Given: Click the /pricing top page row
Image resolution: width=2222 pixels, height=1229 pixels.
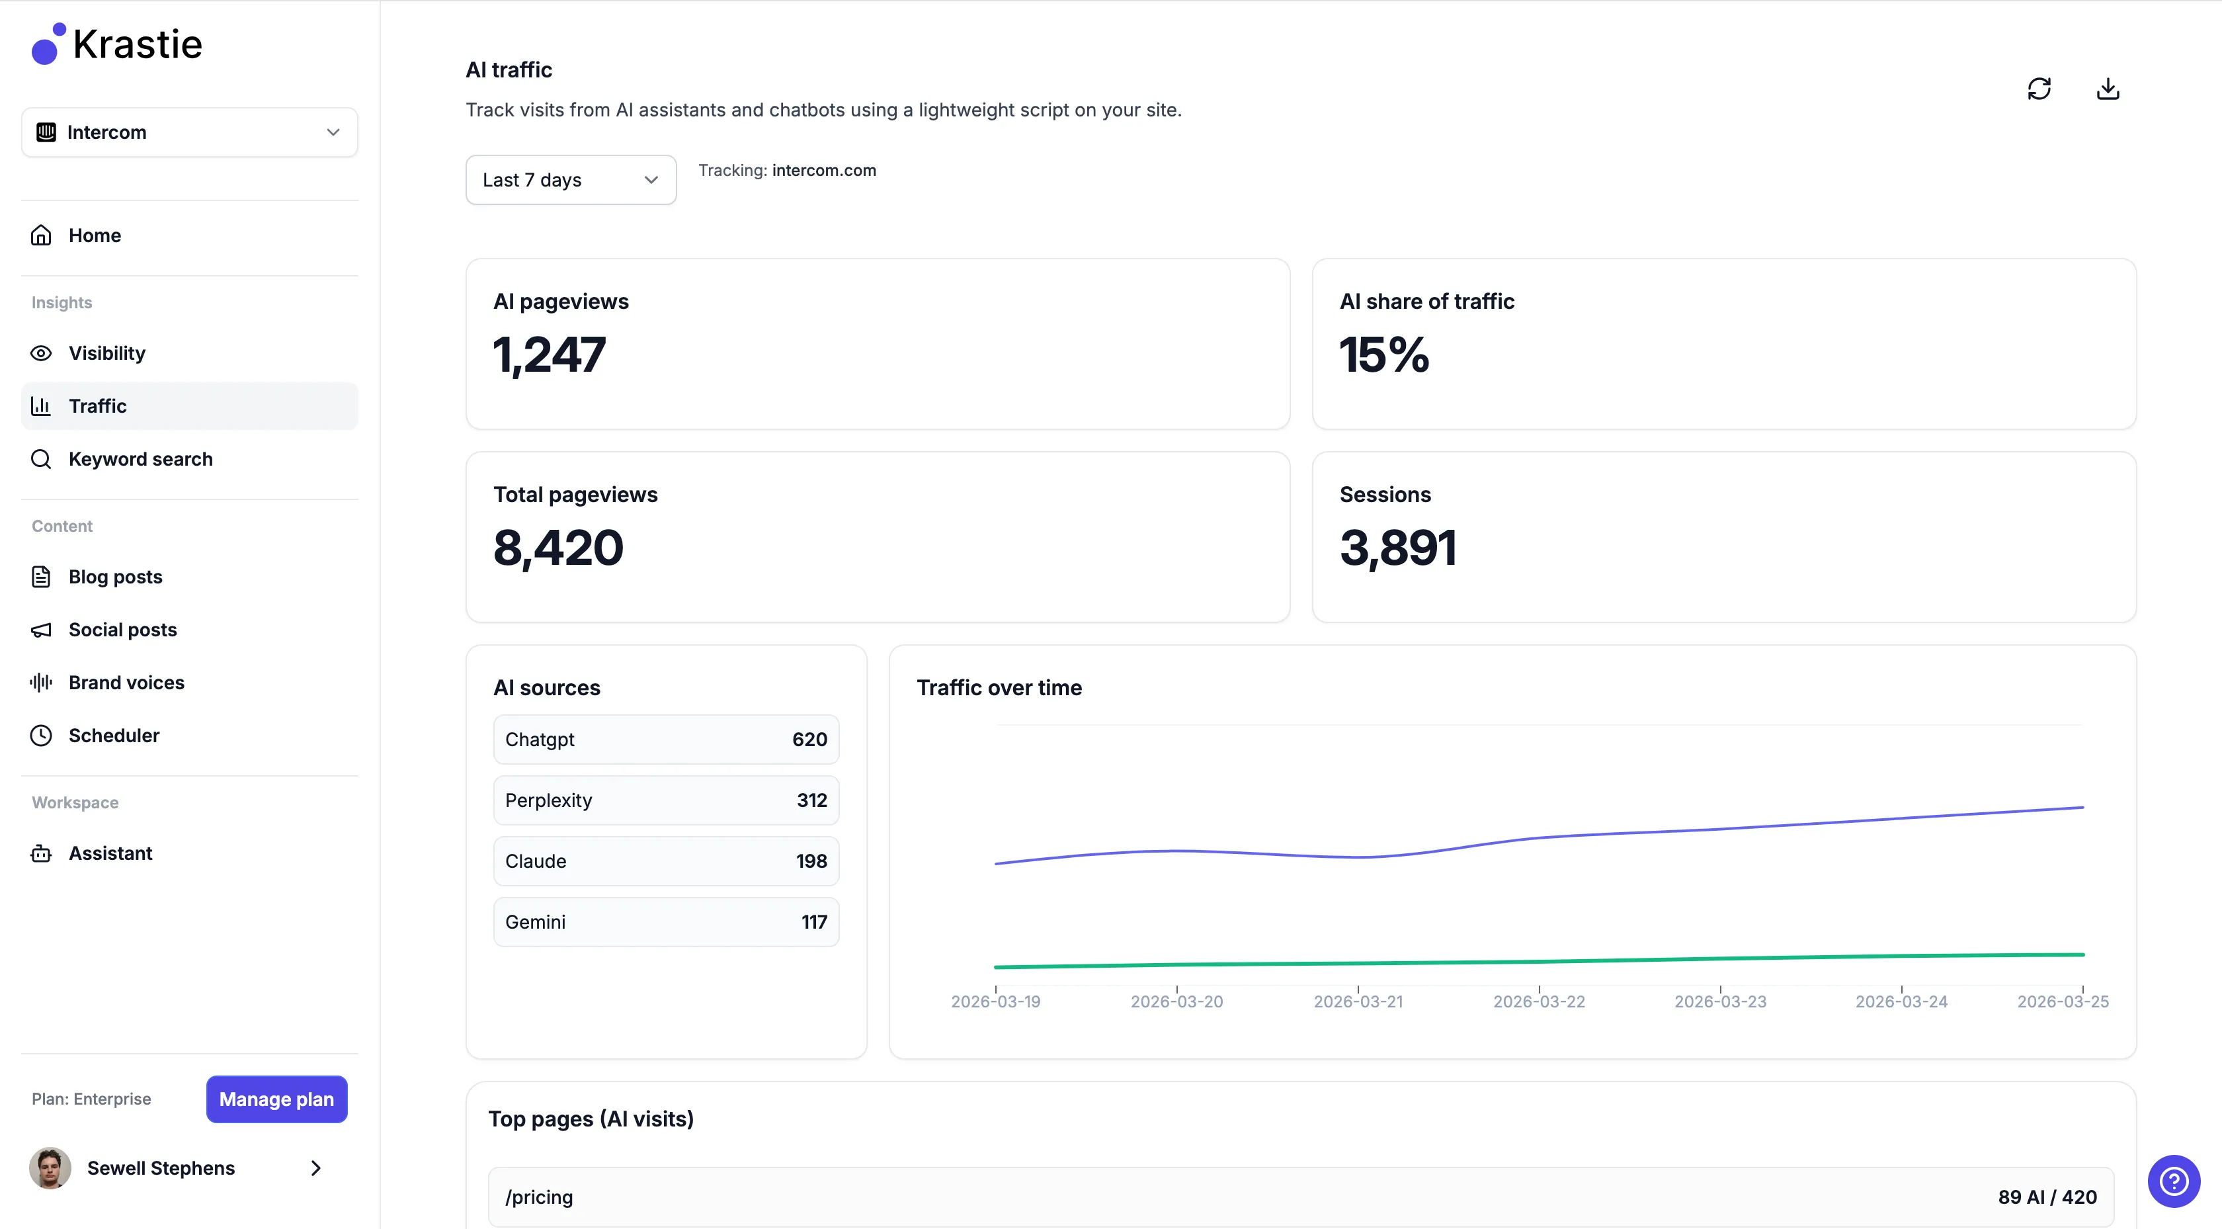Looking at the screenshot, I should 1301,1197.
